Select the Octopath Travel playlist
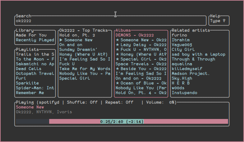 (x=35, y=74)
